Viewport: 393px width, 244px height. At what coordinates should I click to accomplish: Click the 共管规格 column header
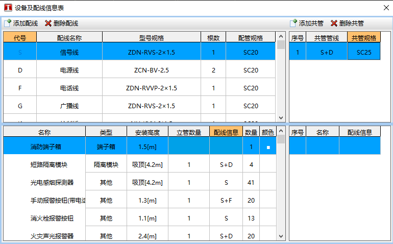364,38
